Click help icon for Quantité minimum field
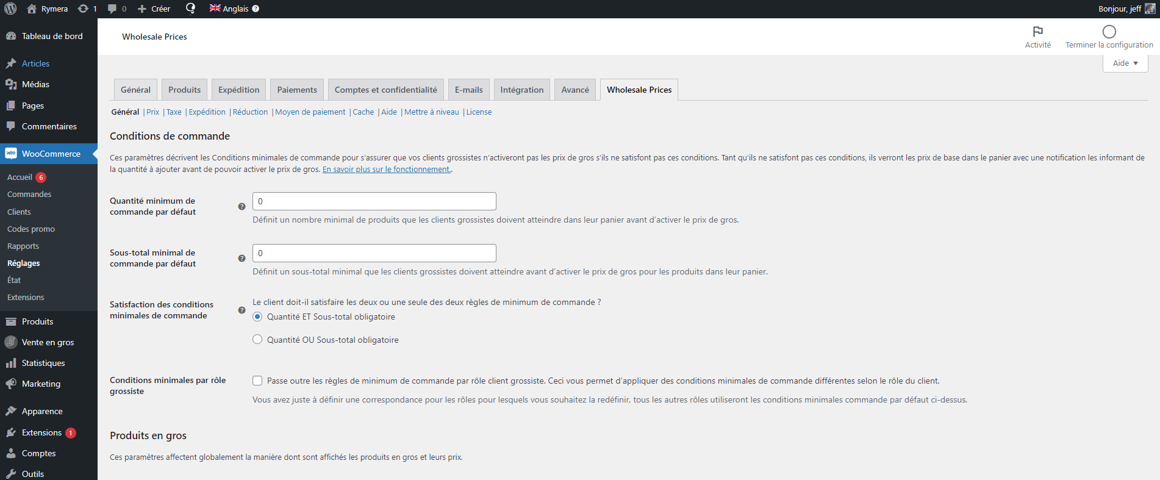 pyautogui.click(x=242, y=207)
